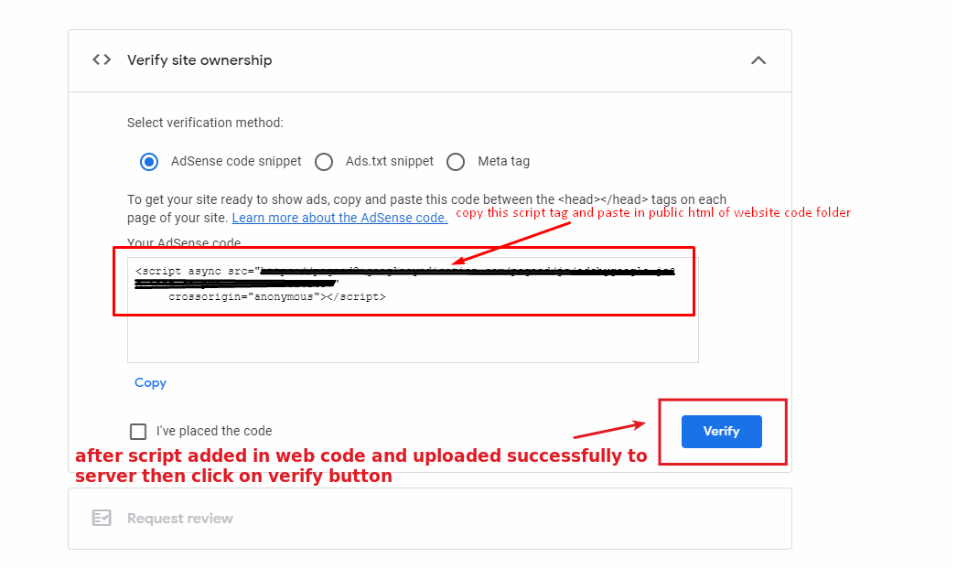Image resolution: width=957 pixels, height=568 pixels.
Task: Click the Verify button
Action: [x=721, y=431]
